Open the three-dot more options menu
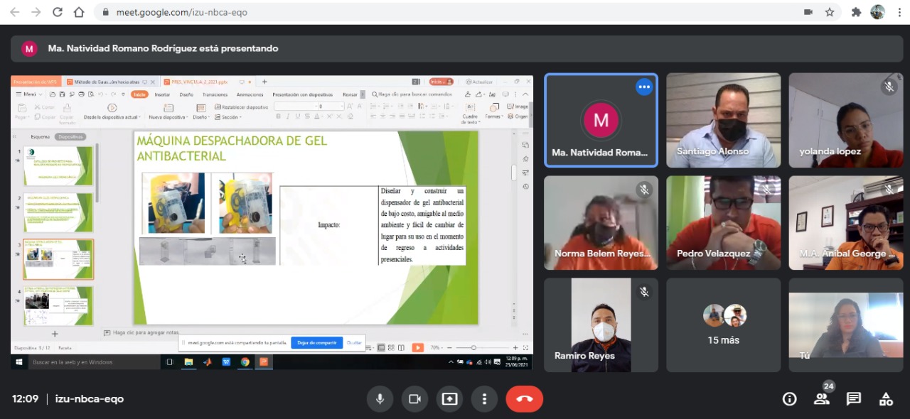 tap(484, 399)
